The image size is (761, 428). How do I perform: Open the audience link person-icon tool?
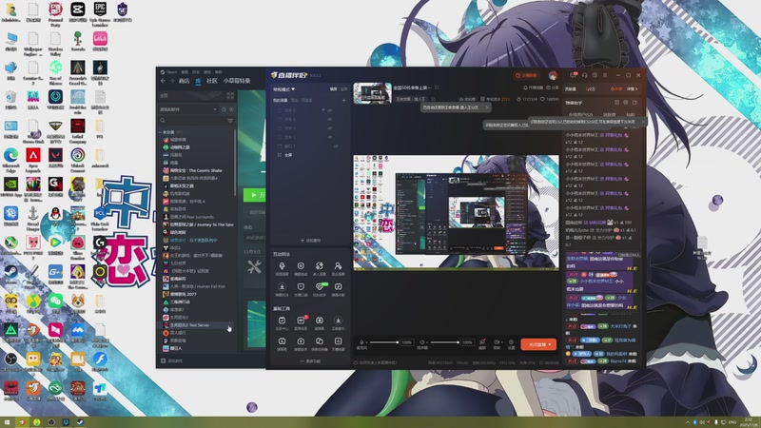(338, 268)
